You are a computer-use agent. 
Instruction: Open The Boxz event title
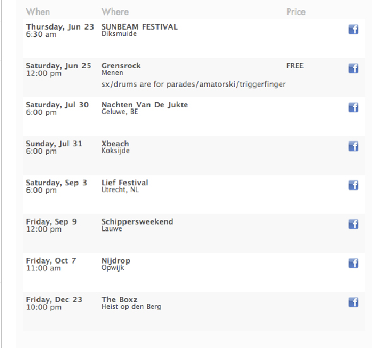point(119,299)
